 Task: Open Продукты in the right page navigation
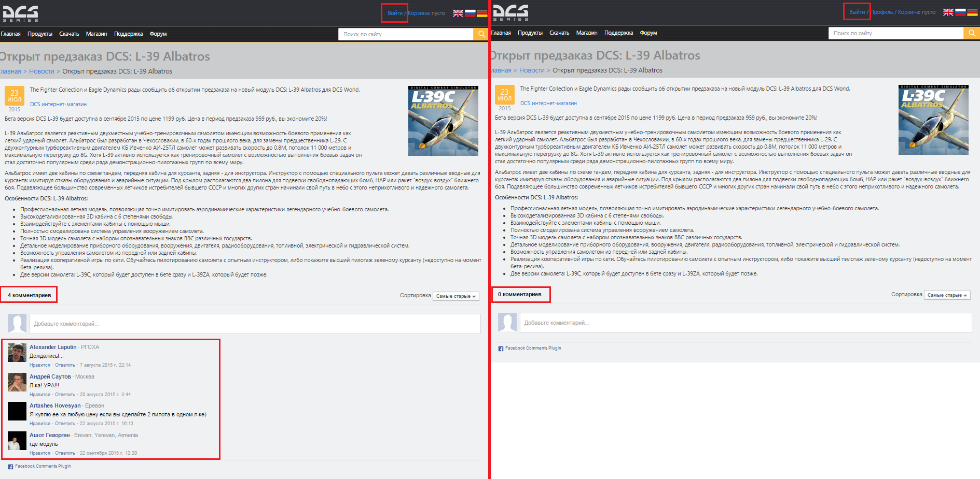click(x=530, y=33)
